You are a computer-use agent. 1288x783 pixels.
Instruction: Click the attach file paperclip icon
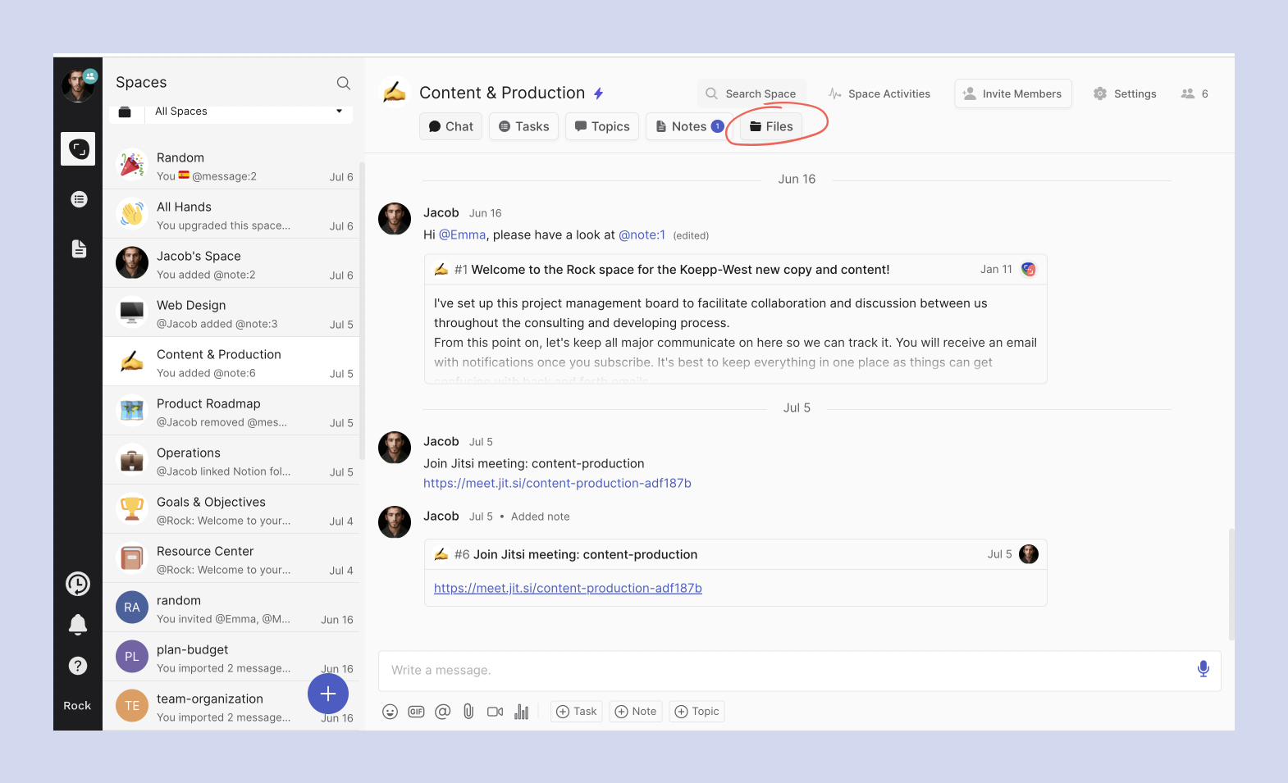click(x=468, y=712)
